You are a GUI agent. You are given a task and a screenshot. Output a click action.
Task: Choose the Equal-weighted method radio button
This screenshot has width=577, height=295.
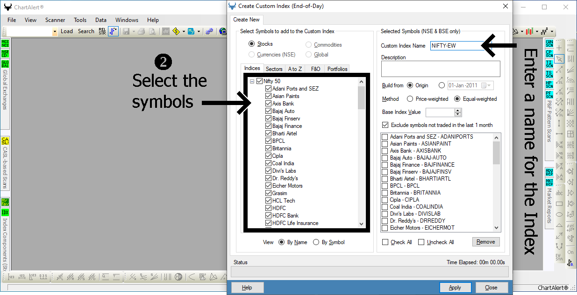[x=457, y=99]
